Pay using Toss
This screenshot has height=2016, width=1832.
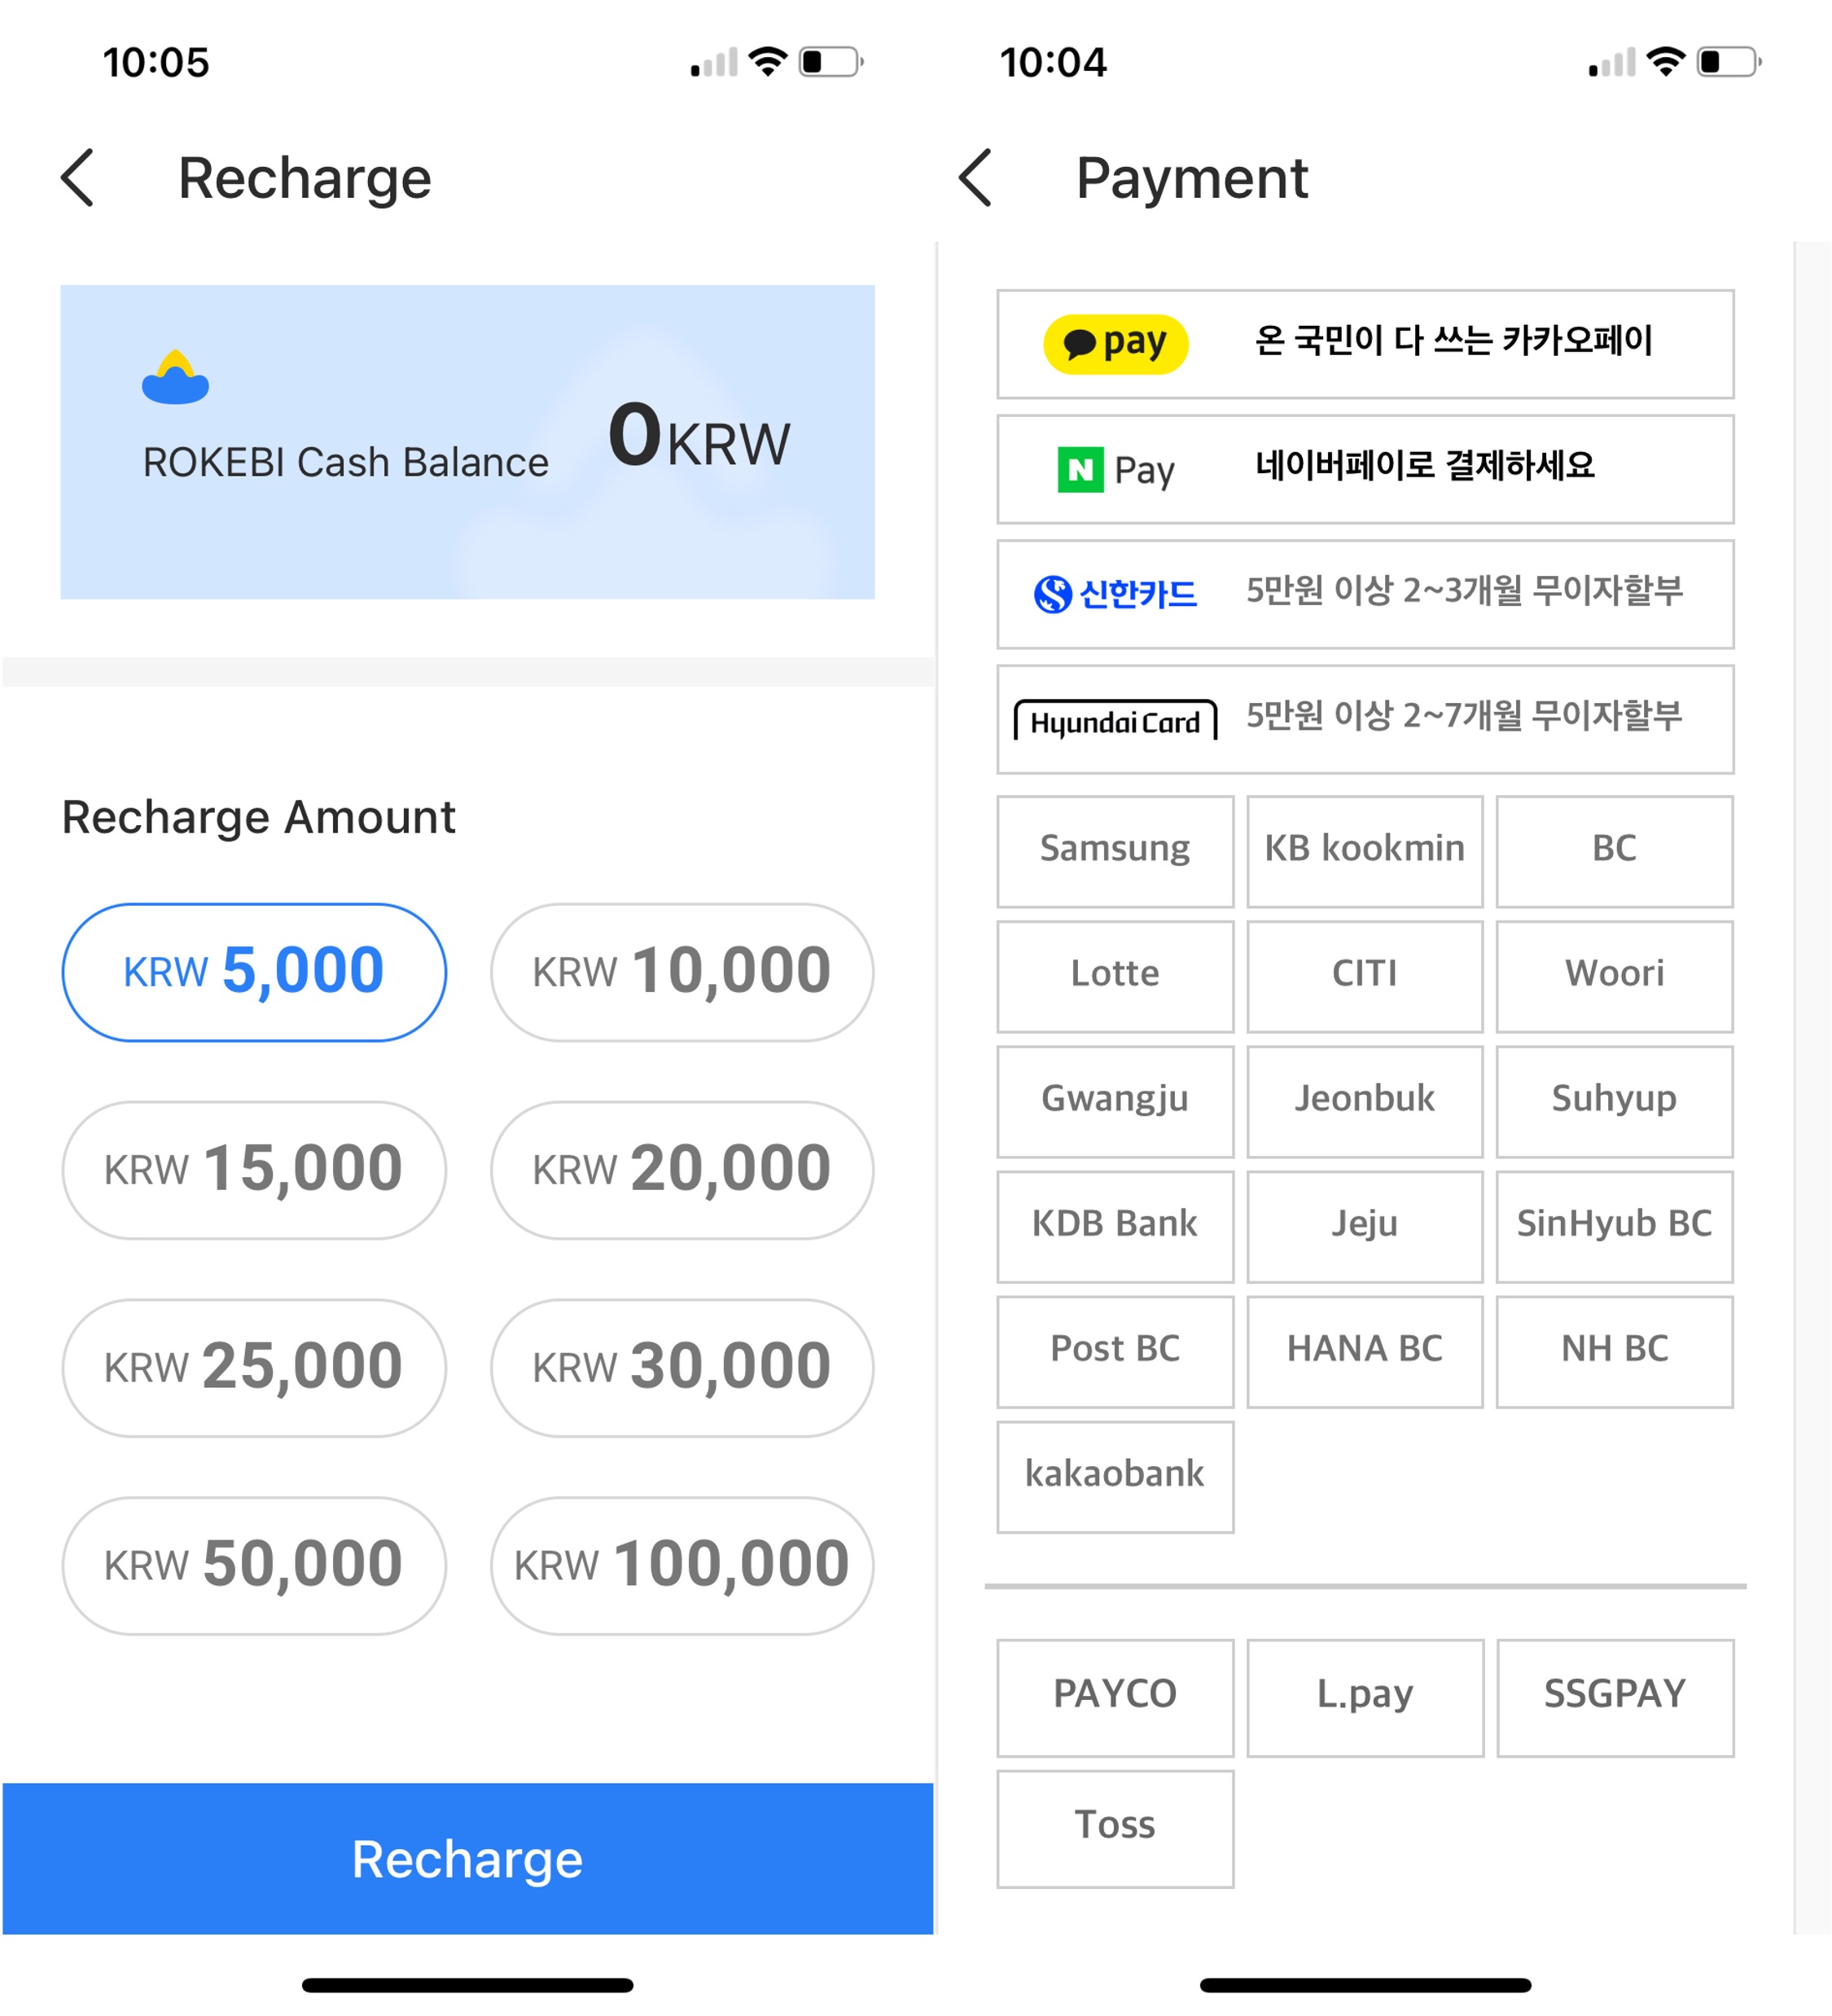pos(1115,1829)
